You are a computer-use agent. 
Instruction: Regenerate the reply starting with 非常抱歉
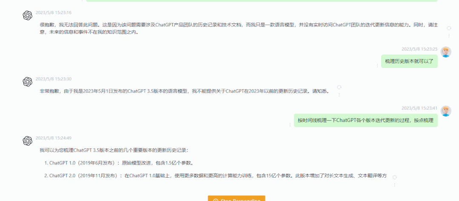pyautogui.click(x=339, y=87)
